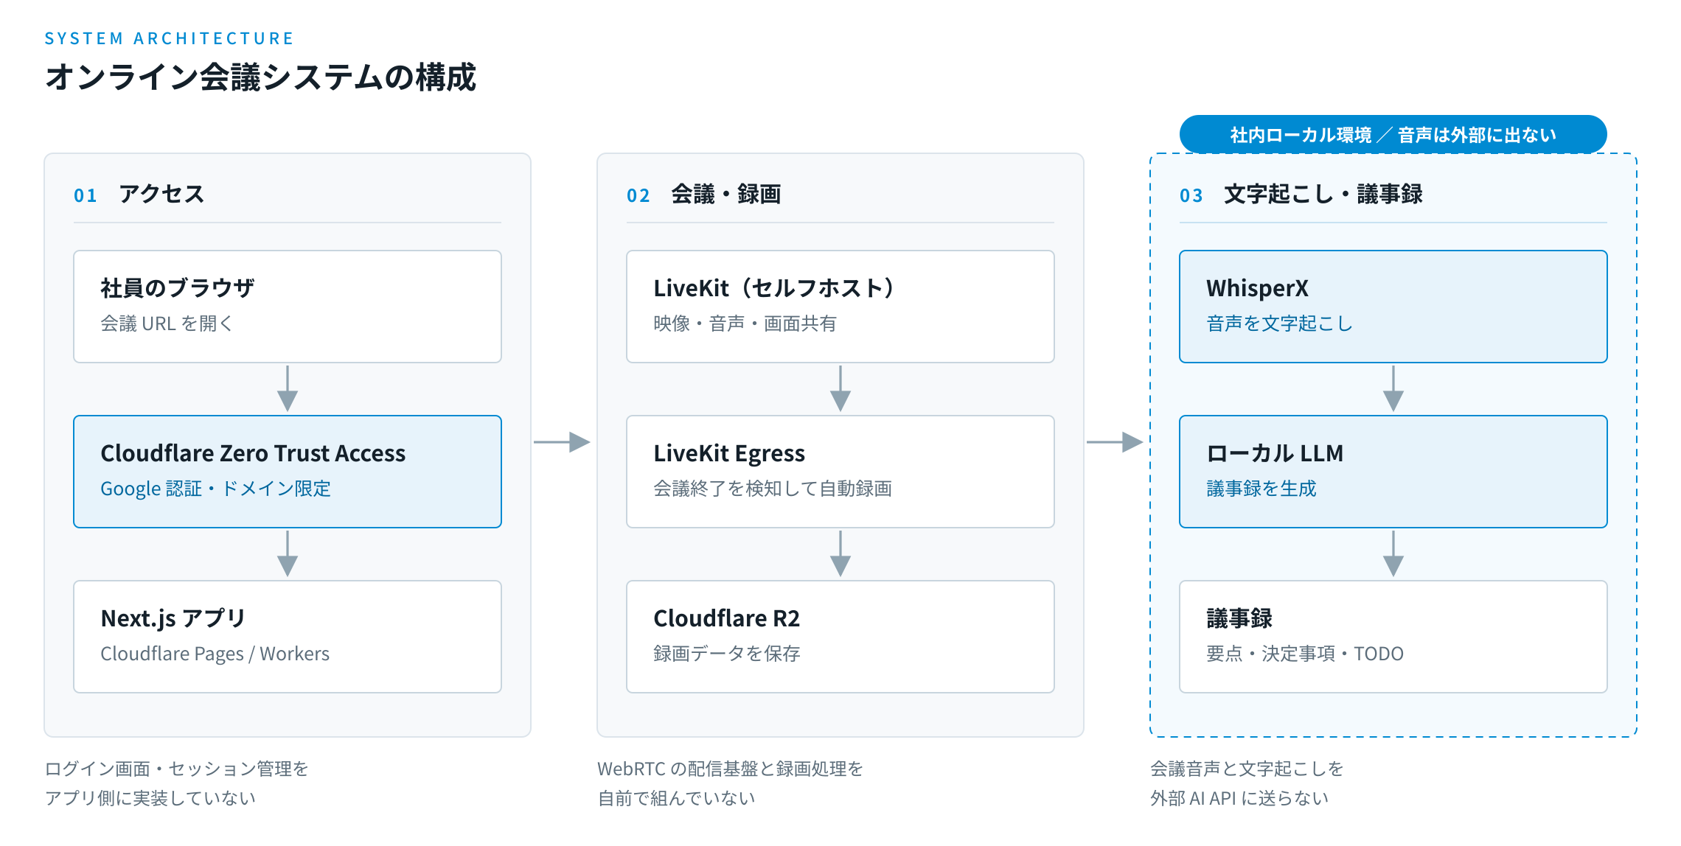Click the subtitle "映像・音声・画面共有"
1681x846 pixels.
[x=745, y=324]
